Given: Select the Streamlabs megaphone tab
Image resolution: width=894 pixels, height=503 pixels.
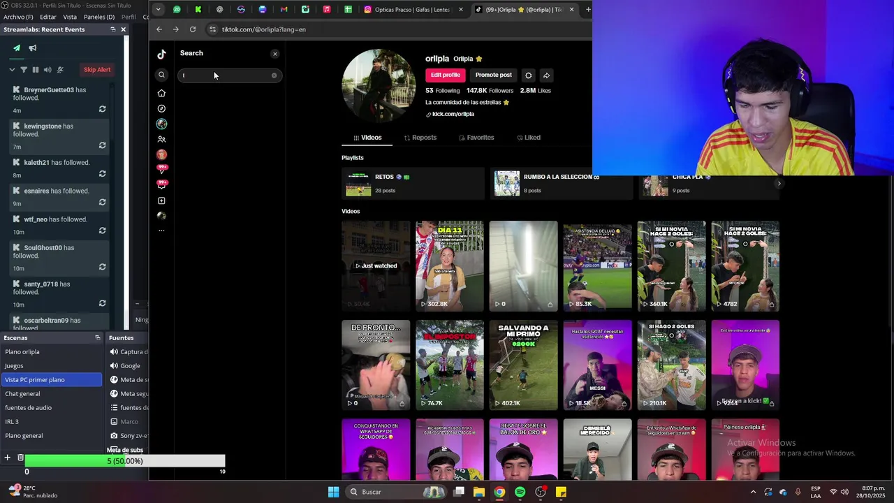Looking at the screenshot, I should coord(32,48).
